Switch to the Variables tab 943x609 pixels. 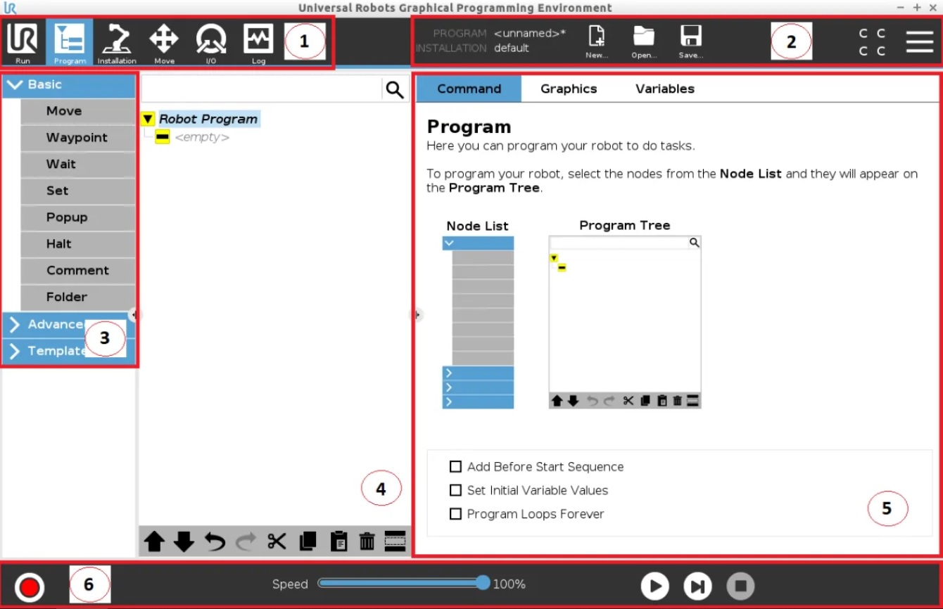[665, 89]
